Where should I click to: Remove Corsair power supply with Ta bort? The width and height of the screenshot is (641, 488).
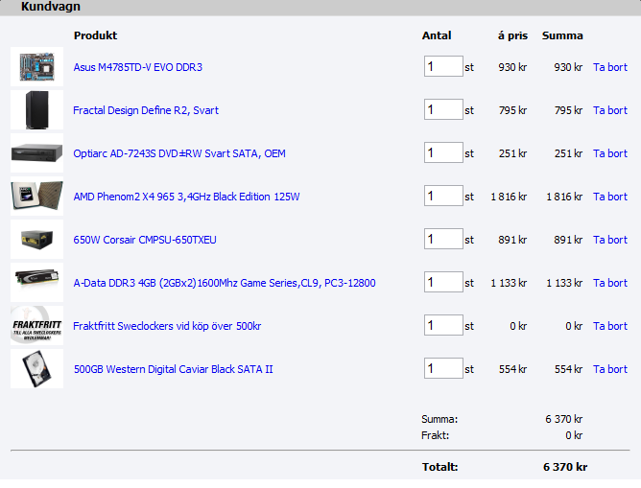pos(609,240)
